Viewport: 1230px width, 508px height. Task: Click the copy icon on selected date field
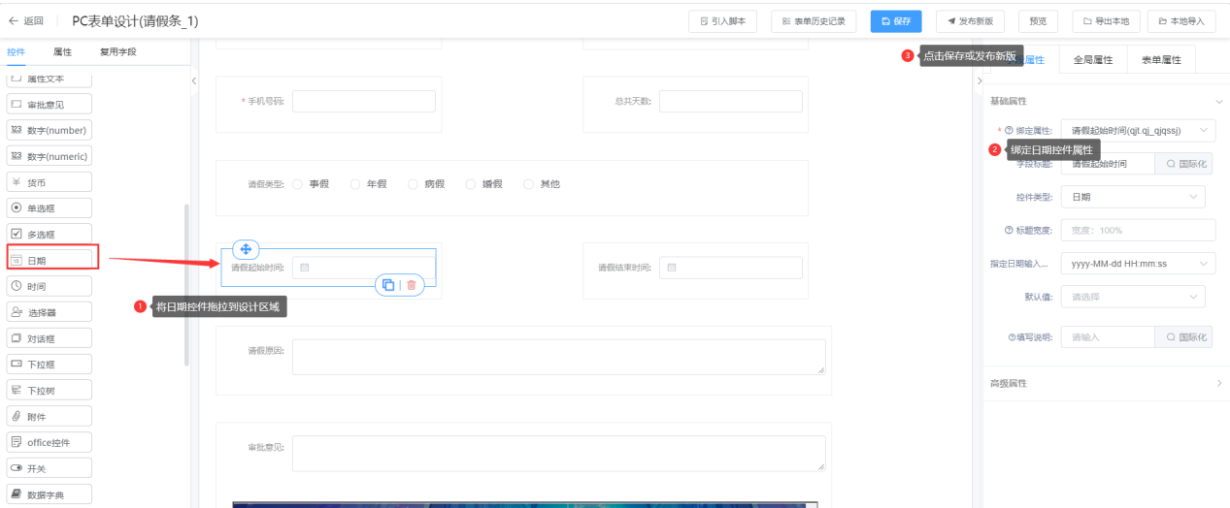tap(388, 285)
